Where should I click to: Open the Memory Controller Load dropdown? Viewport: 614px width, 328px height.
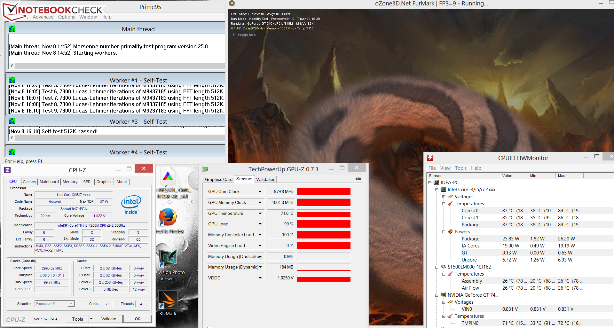(x=260, y=235)
